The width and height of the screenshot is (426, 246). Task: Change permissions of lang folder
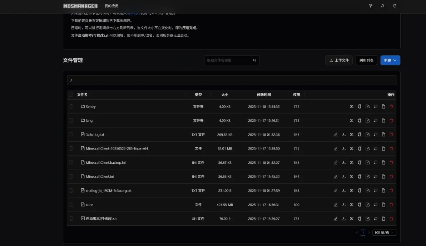[x=376, y=121]
